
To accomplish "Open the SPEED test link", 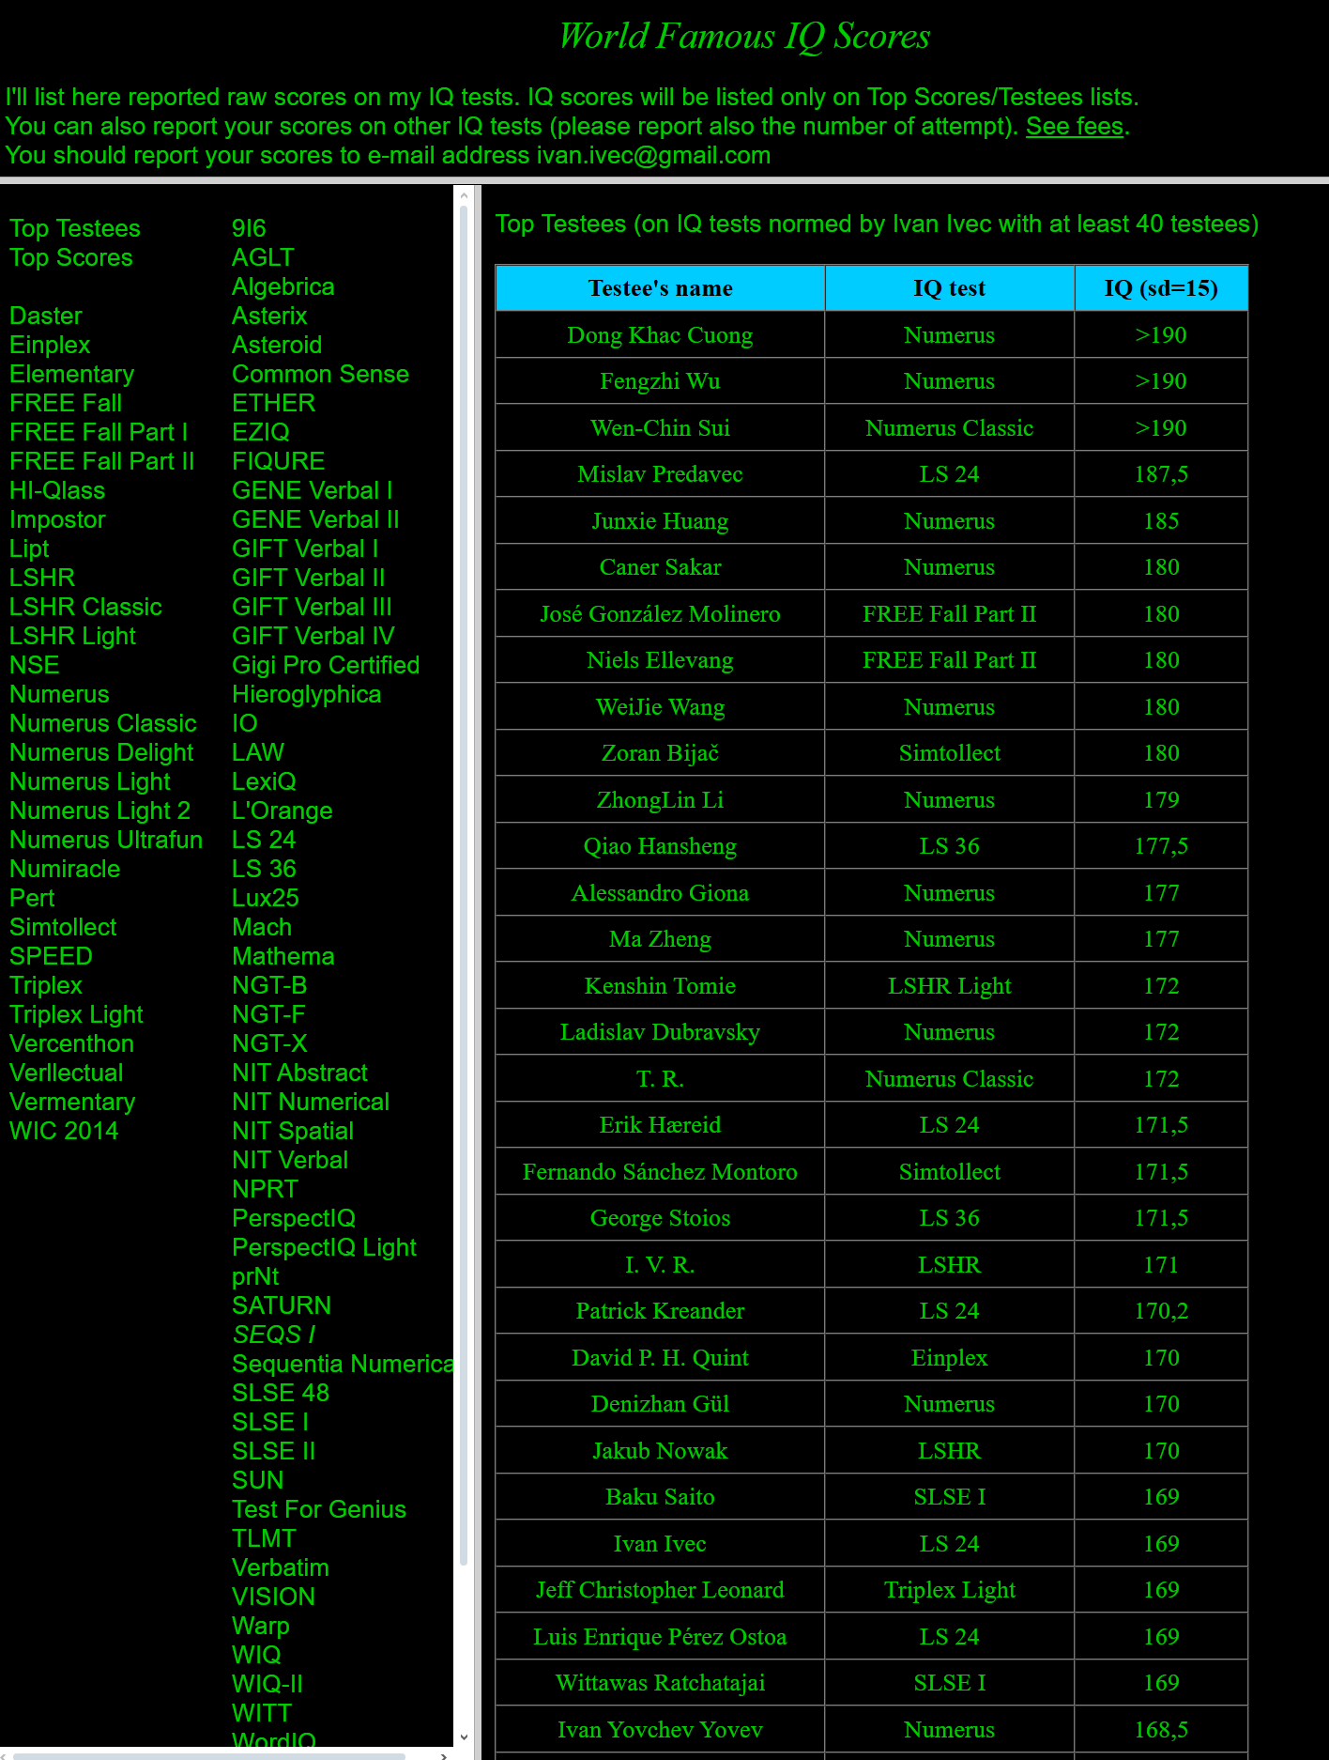I will point(51,956).
